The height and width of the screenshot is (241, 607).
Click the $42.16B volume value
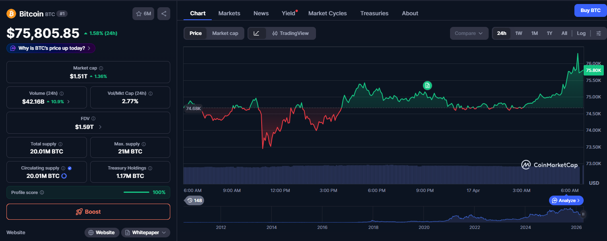(33, 102)
